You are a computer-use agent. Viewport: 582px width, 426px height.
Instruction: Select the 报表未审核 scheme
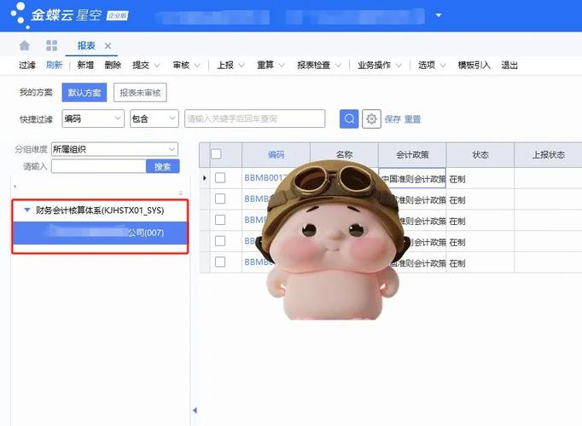click(x=140, y=92)
